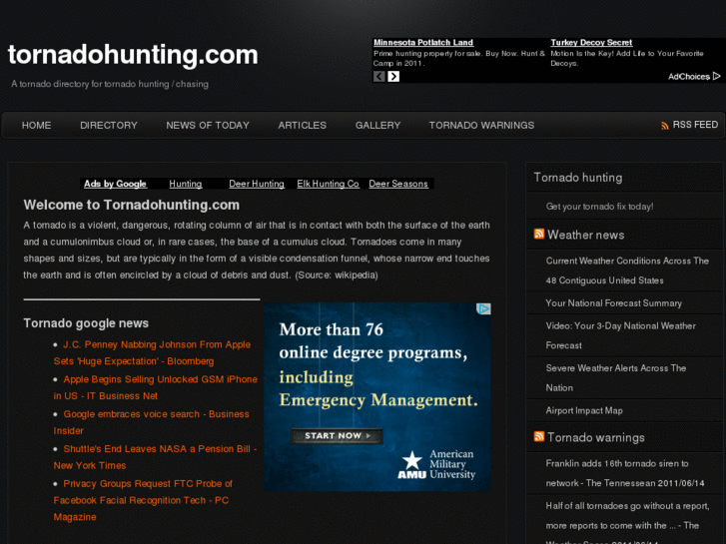Click the tagline 'A tornado directory for tornado hunting'
Screen dimensions: 726x544
click(110, 84)
